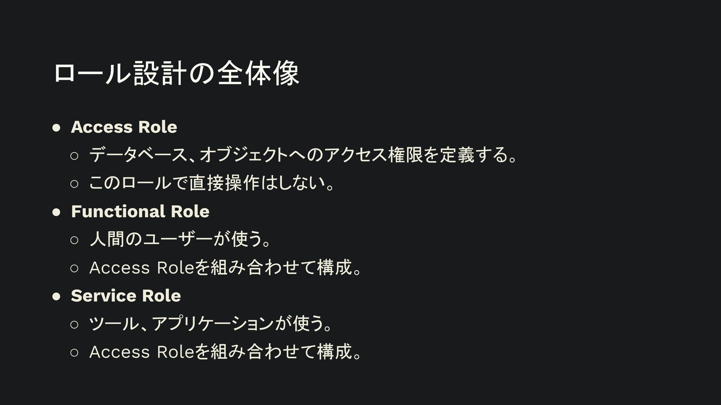Click the bullet dot before Access Role
The image size is (721, 405).
coord(56,128)
